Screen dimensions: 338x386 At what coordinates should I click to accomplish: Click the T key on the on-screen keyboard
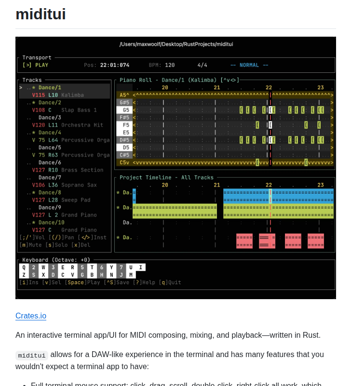[92, 268]
